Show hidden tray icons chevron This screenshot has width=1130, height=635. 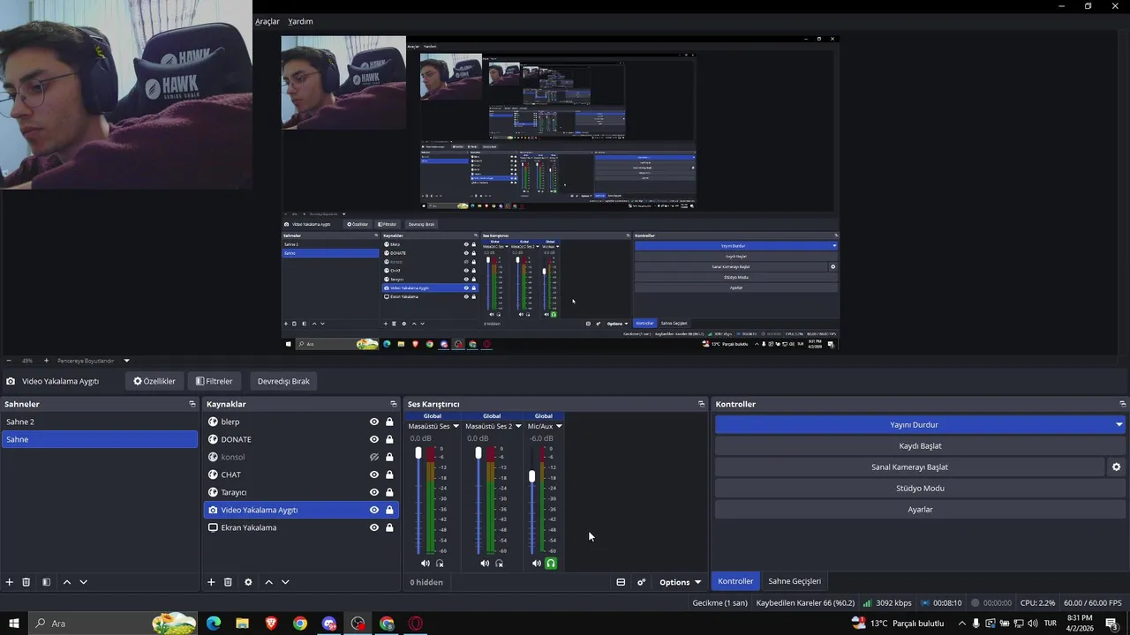[961, 624]
